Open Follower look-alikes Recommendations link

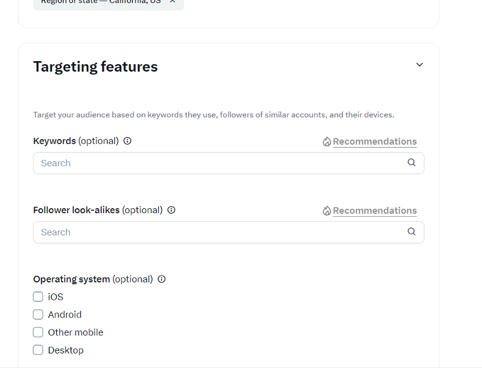pos(374,211)
